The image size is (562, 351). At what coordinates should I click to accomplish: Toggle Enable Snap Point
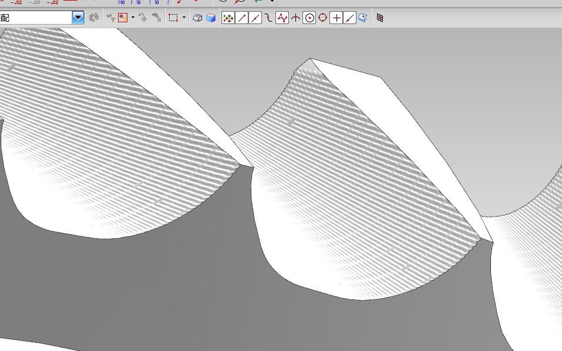[x=228, y=18]
